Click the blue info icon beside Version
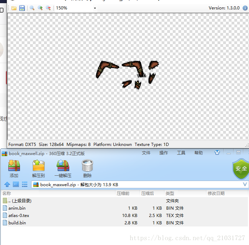Screen dimensions: 249x245 click(x=245, y=8)
